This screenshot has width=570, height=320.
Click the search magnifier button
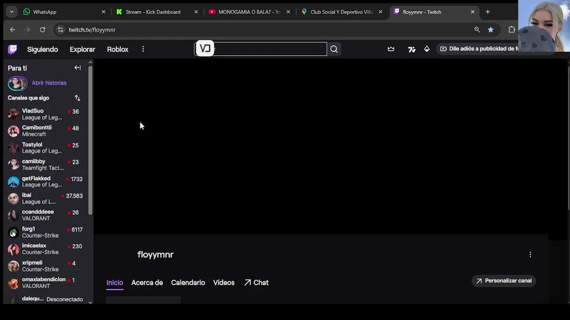click(334, 49)
